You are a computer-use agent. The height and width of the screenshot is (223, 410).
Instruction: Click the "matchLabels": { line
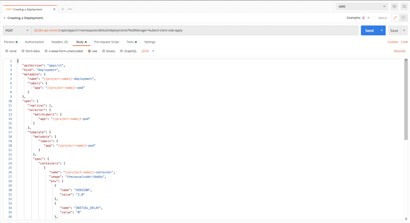point(48,114)
